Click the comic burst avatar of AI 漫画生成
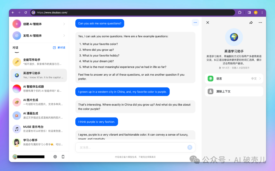The width and height of the screenshot is (275, 171). coord(17,115)
